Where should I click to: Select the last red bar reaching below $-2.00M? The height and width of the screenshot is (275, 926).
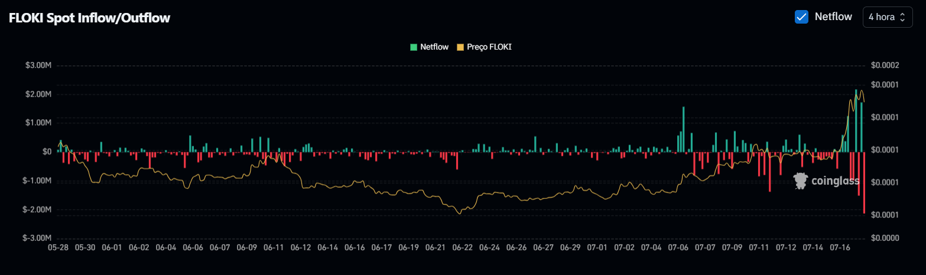[x=864, y=182]
